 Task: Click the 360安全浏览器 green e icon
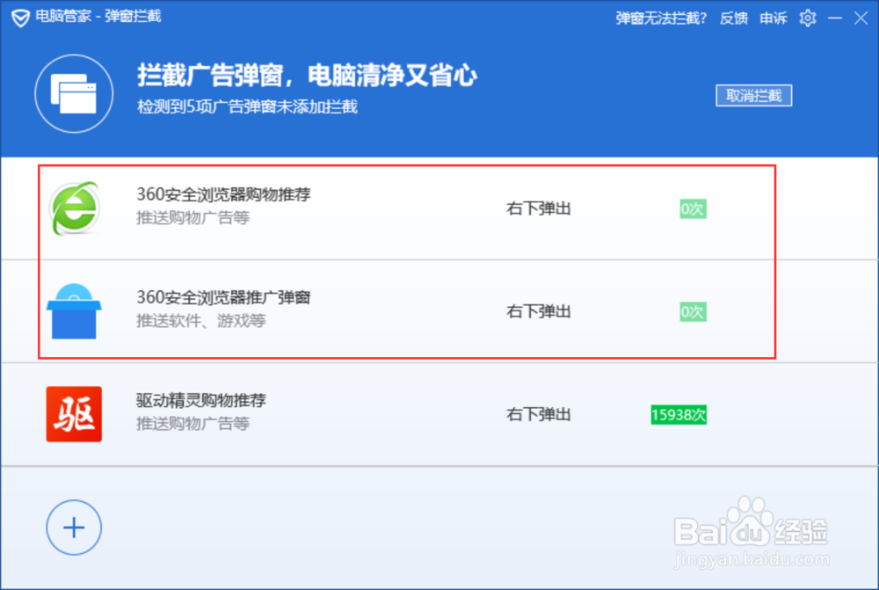click(x=74, y=208)
